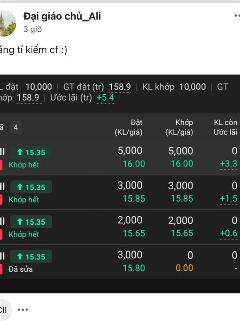This screenshot has height=321, width=240.
Task: Show profit details for +1.5
Action: point(228,198)
